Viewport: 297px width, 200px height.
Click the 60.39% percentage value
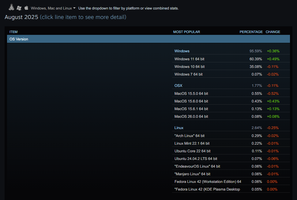point(256,59)
